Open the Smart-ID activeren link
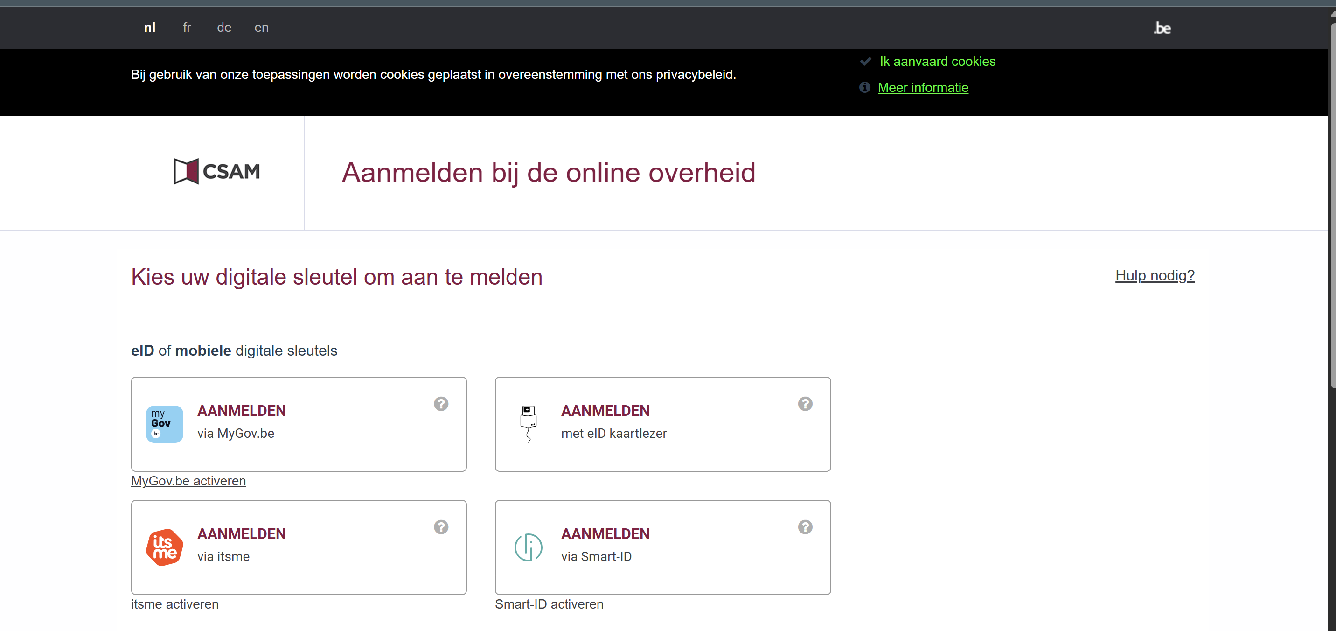1336x631 pixels. tap(549, 603)
